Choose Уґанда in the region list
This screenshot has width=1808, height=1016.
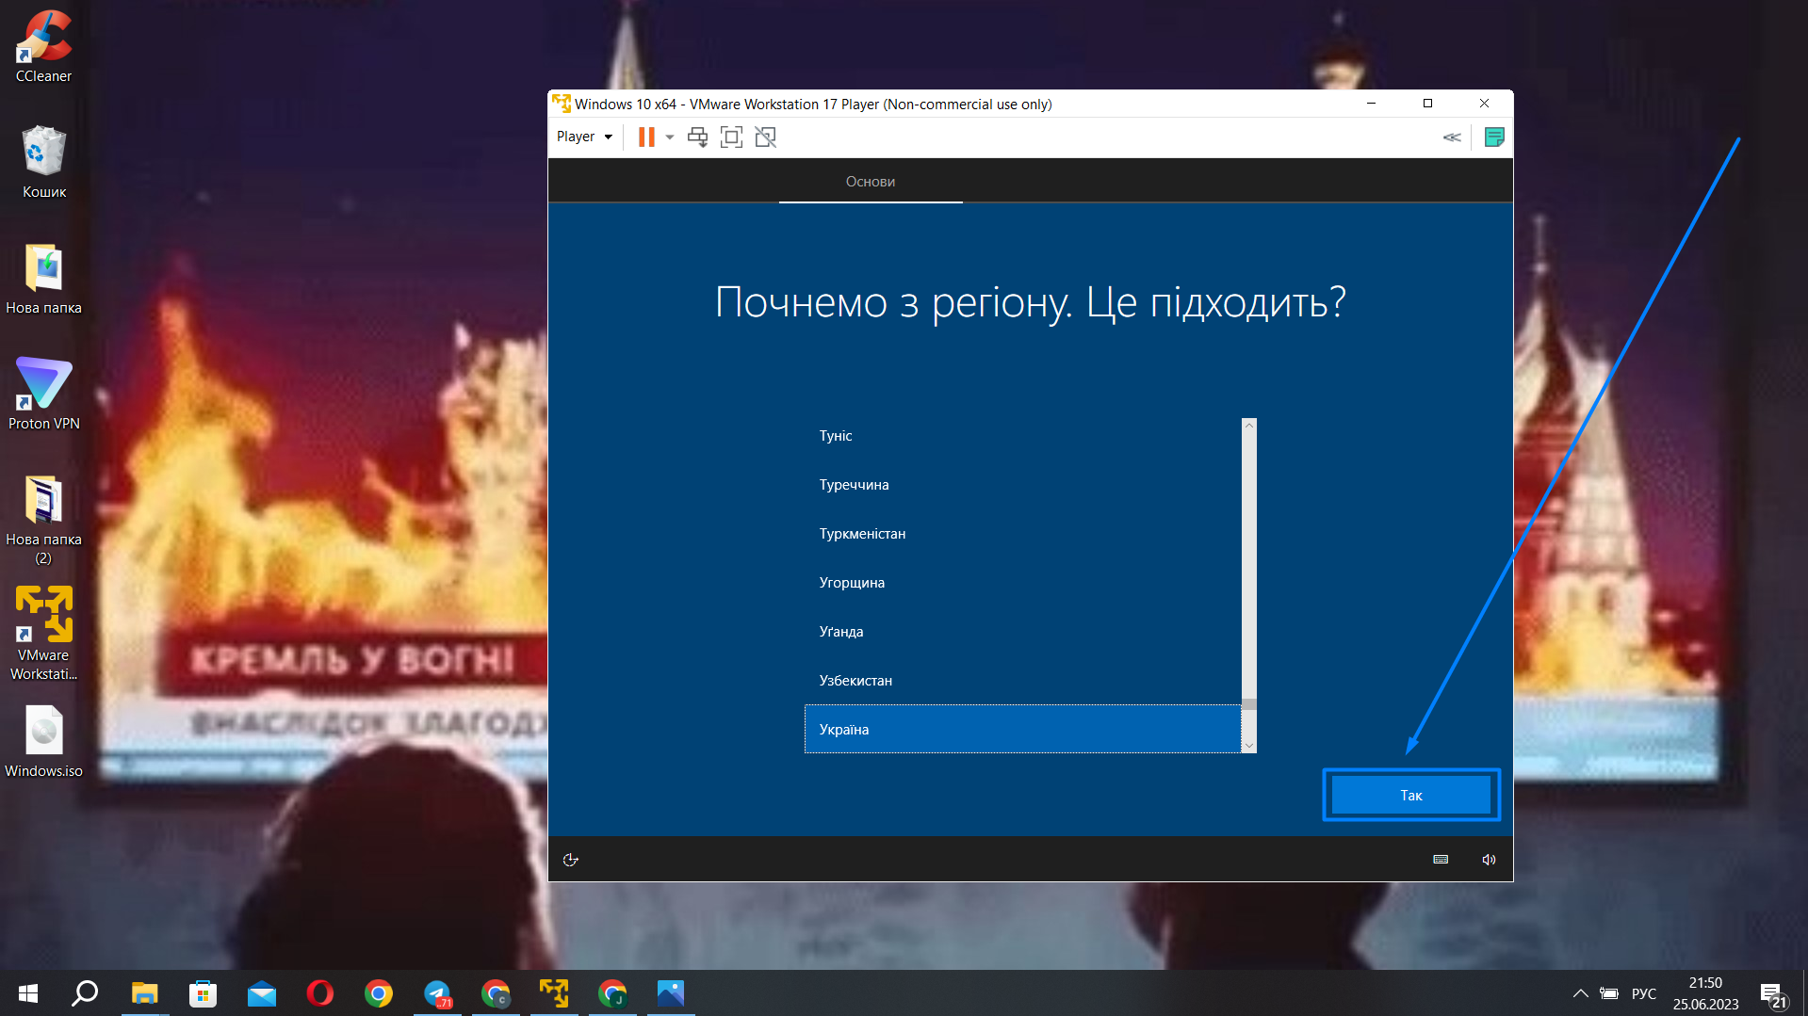pos(1023,632)
